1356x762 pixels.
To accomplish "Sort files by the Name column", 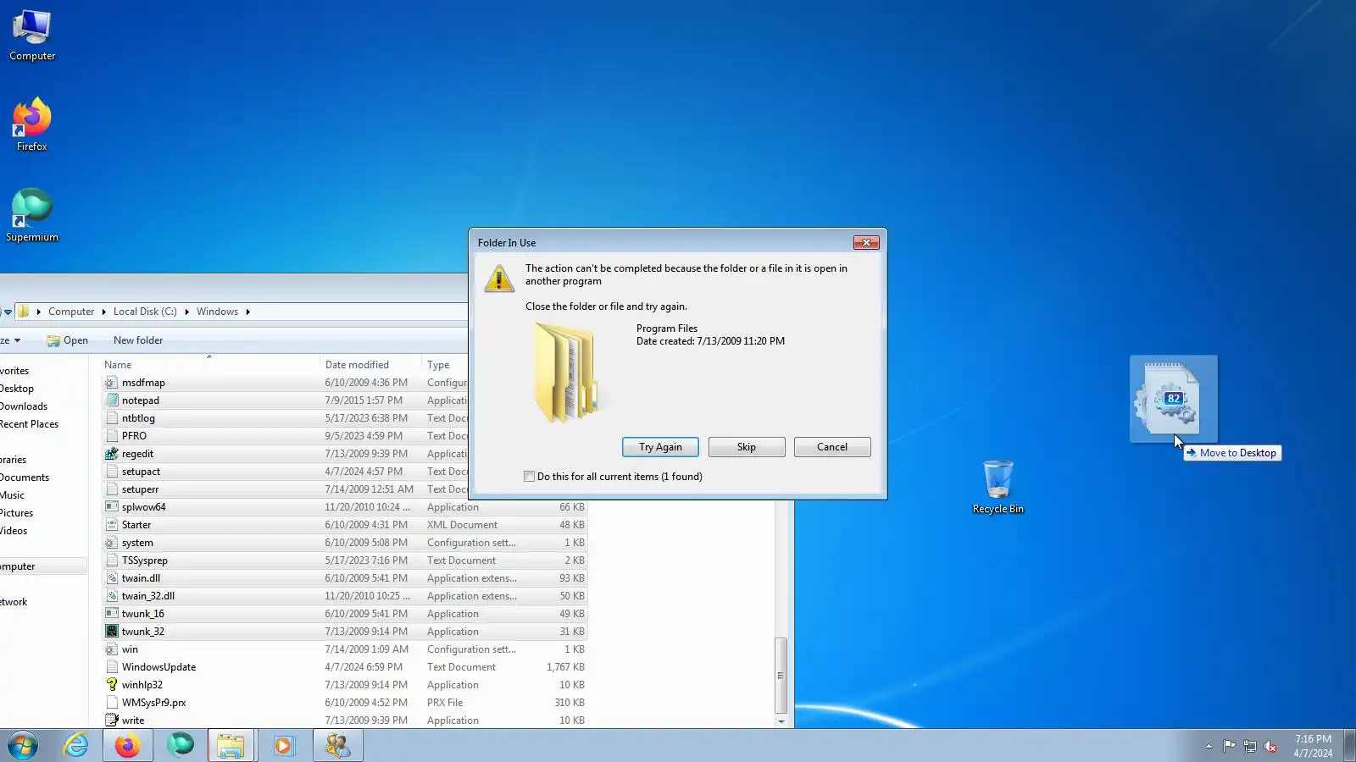I will click(210, 365).
